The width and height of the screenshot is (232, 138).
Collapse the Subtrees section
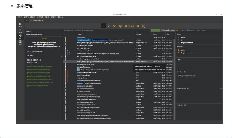221,105
